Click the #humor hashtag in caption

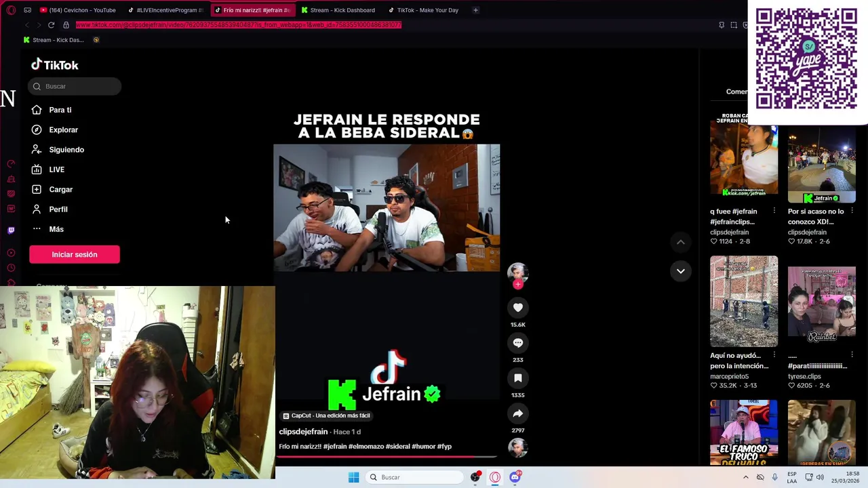point(423,447)
